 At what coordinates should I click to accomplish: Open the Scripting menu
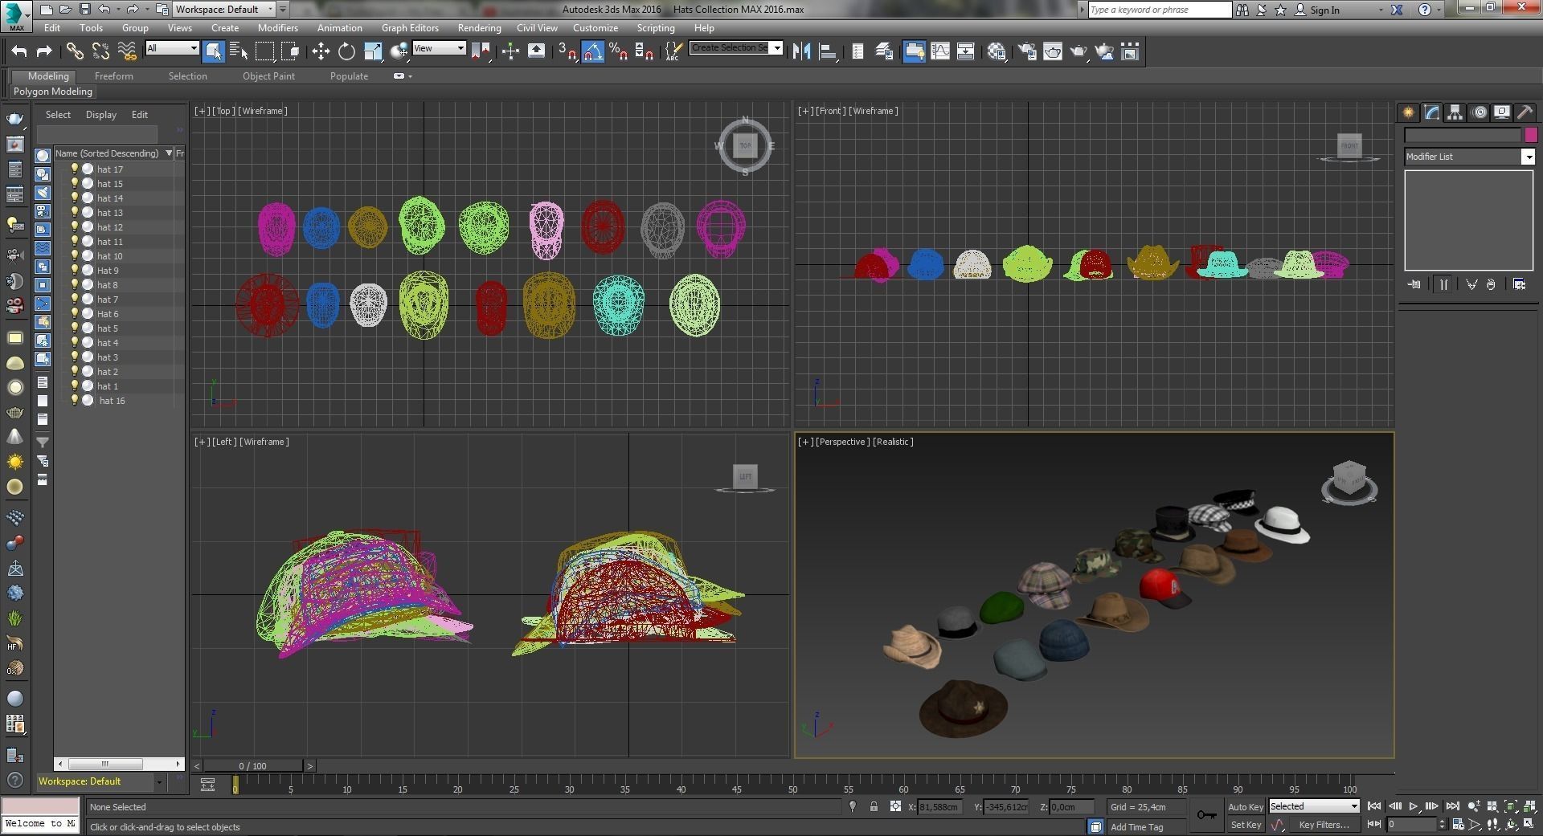tap(656, 27)
